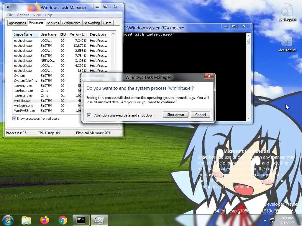Screen dimensions: 302x226
Task: Click cmd.exe window scroll up arrow
Action: (x=248, y=35)
